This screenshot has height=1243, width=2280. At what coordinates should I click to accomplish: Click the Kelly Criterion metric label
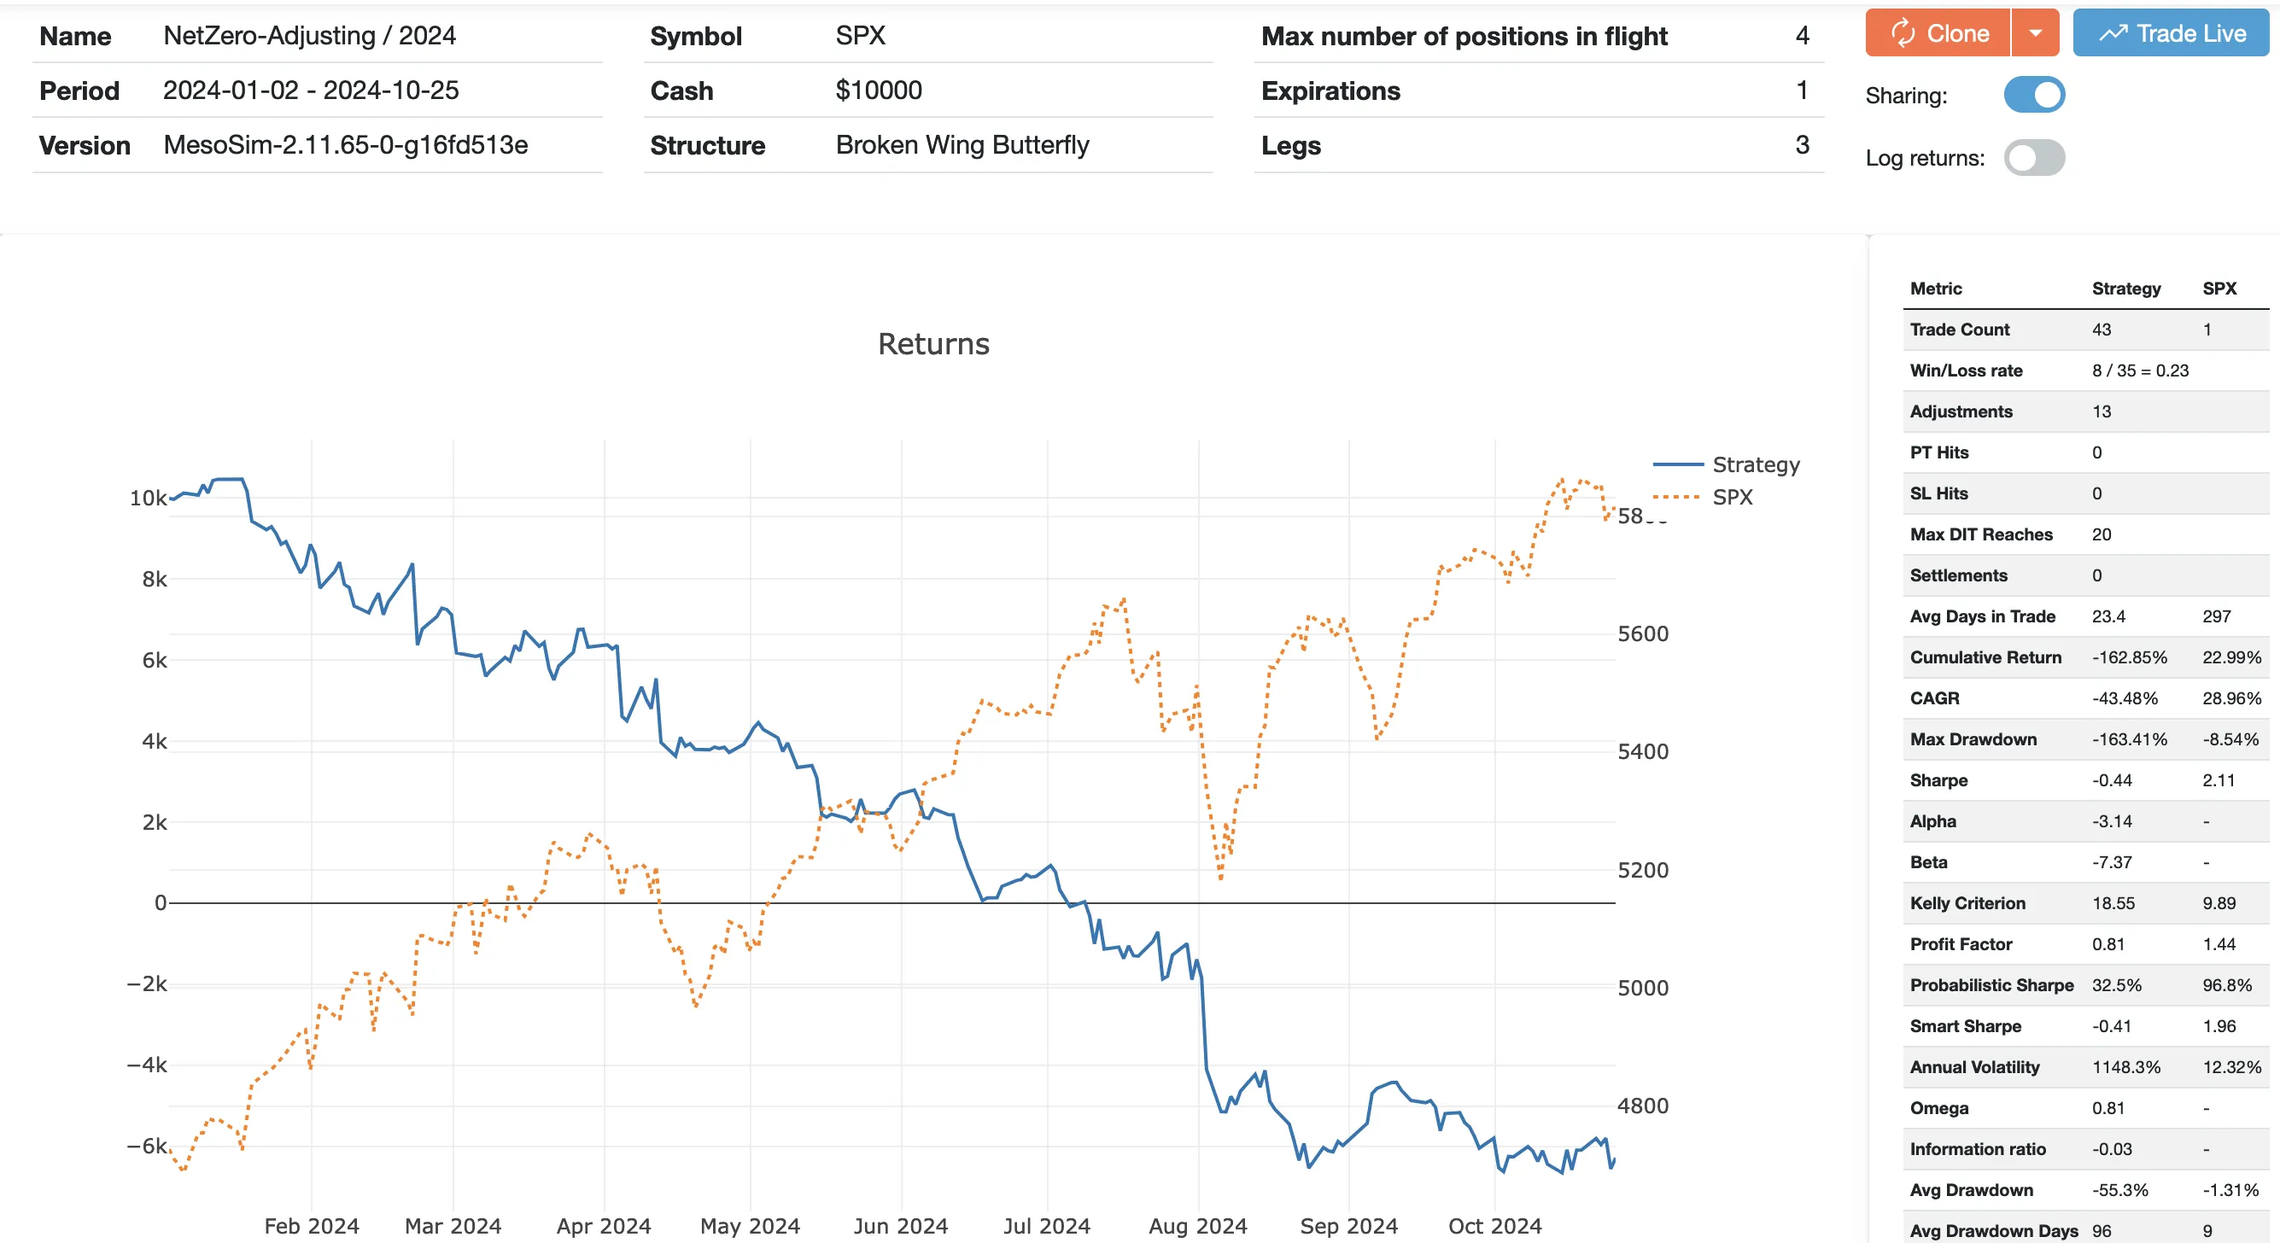tap(1967, 903)
